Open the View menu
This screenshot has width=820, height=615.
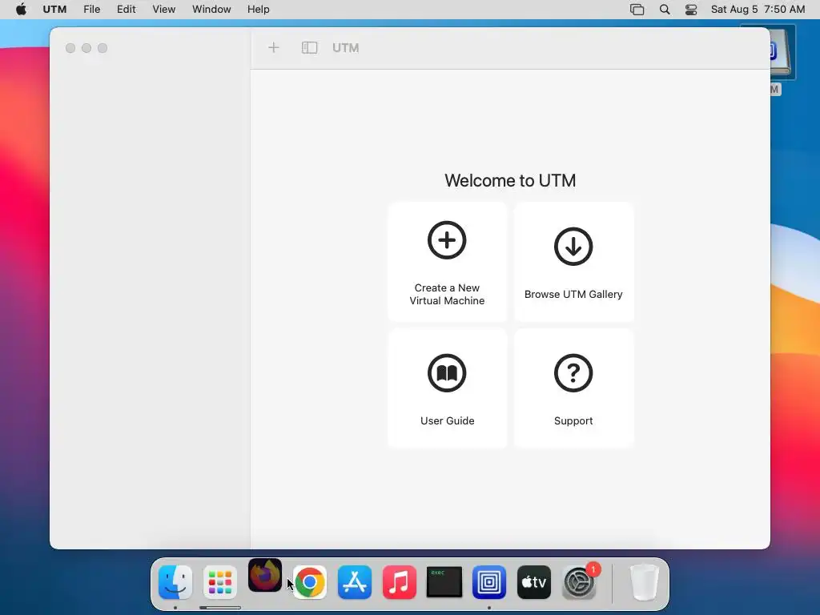[x=163, y=10]
